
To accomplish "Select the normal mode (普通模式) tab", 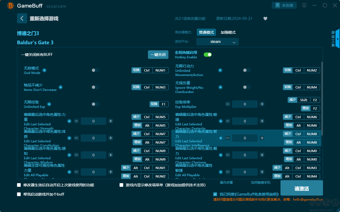I will click(x=206, y=32).
